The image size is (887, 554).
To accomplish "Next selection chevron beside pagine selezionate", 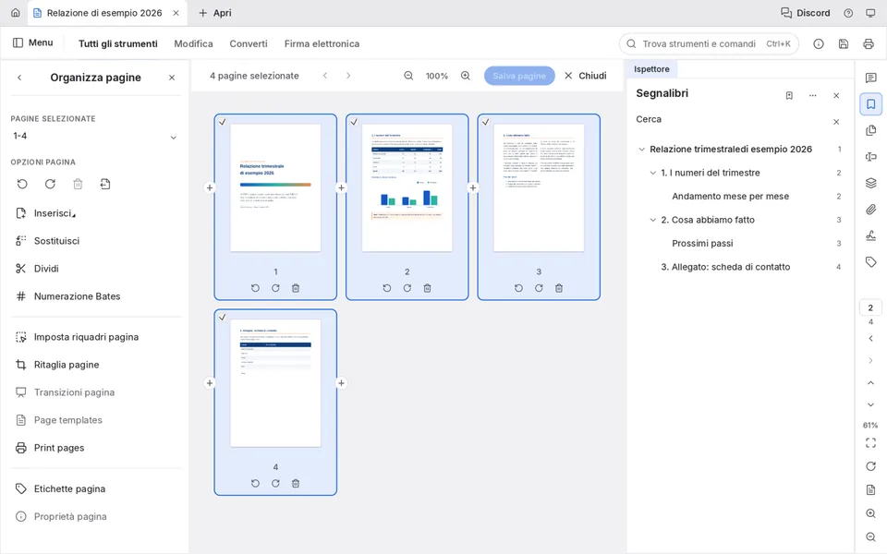I will [x=348, y=75].
